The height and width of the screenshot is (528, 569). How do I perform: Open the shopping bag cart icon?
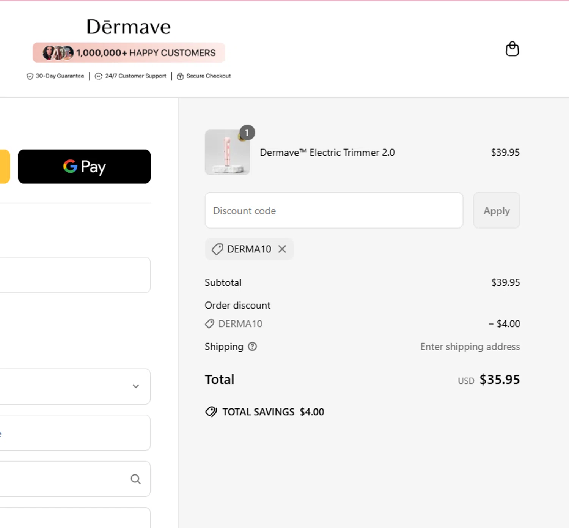coord(512,49)
